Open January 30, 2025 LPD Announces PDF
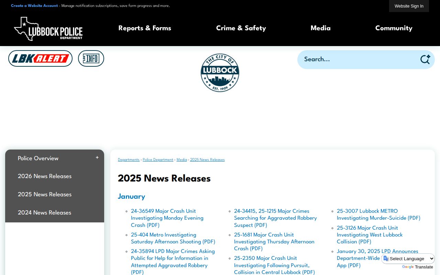Image resolution: width=440 pixels, height=275 pixels. click(x=377, y=258)
